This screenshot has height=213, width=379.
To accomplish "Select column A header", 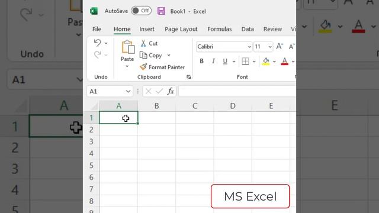I will [118, 106].
